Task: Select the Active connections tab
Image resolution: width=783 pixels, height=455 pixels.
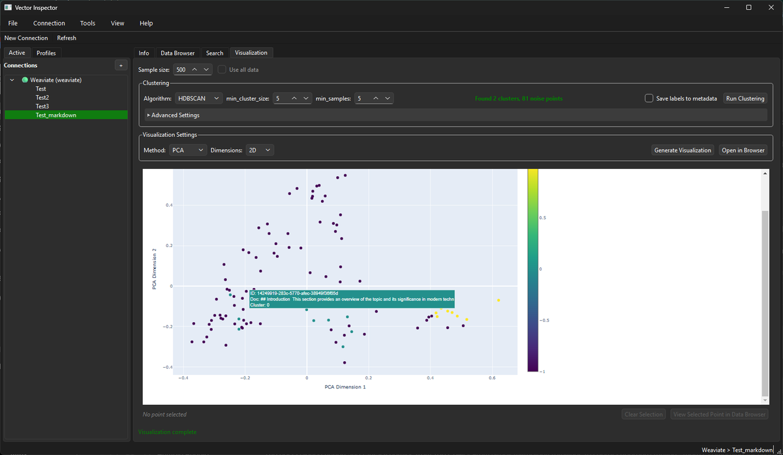Action: tap(17, 53)
